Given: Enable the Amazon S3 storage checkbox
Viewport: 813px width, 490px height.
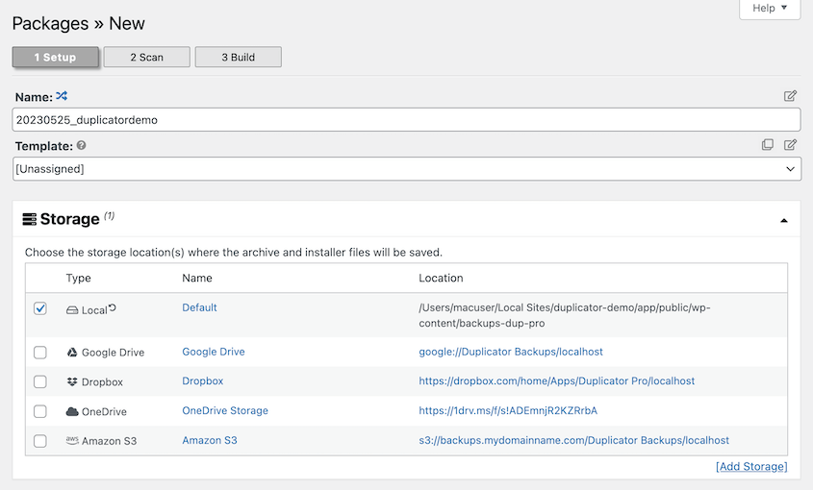Looking at the screenshot, I should coord(39,441).
